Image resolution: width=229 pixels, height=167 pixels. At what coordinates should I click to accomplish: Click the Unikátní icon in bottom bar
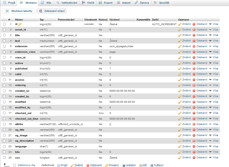124,165
